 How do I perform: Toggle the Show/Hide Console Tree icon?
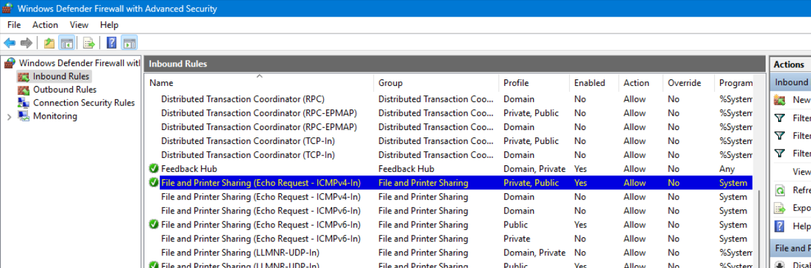[x=66, y=43]
